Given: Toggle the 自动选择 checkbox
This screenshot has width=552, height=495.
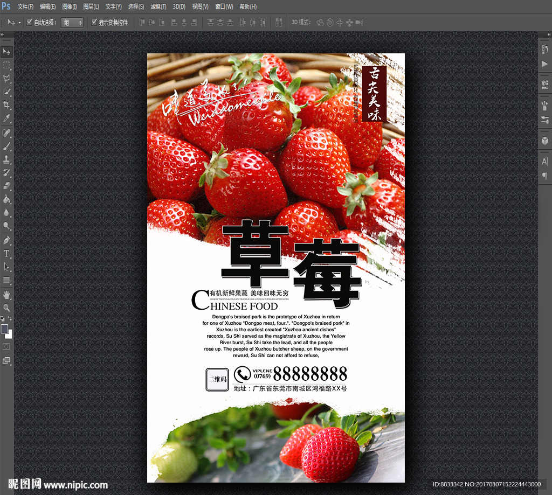Looking at the screenshot, I should 30,22.
